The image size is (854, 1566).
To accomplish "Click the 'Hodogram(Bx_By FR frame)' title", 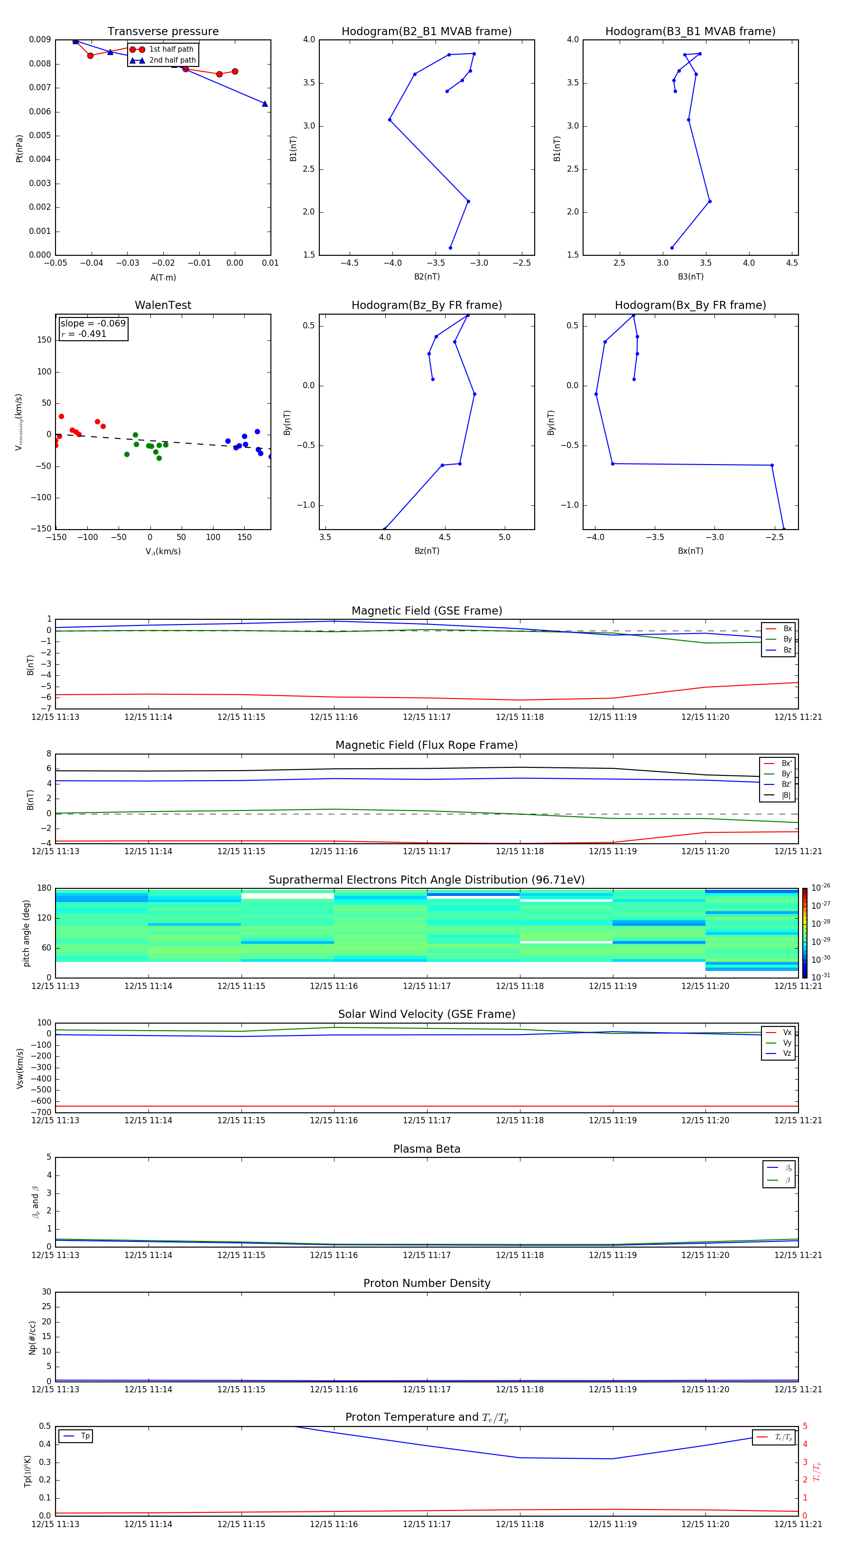I will point(690,305).
